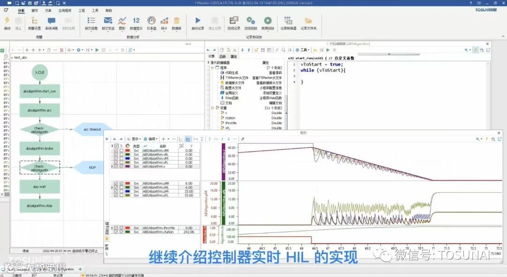Switch to 工程 ribbon tab
This screenshot has width=507, height=277.
[x=82, y=11]
